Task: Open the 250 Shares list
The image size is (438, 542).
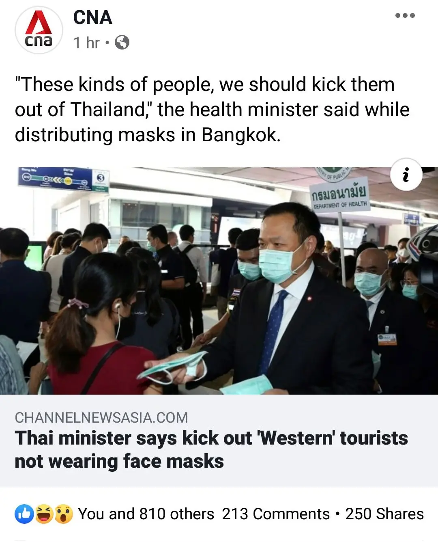Action: coord(384,514)
